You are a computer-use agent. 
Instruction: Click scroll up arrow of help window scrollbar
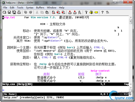coord(131,17)
